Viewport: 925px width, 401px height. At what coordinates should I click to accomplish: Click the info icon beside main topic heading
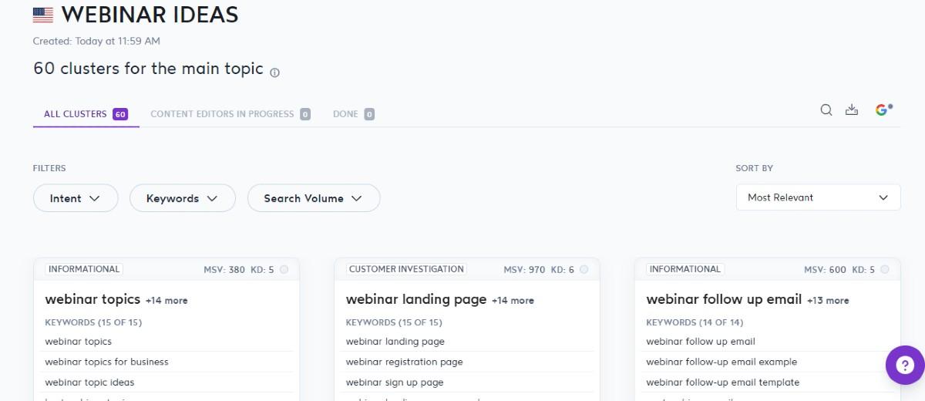[x=275, y=72]
